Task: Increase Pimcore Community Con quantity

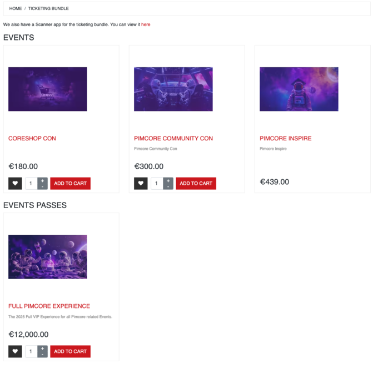Action: tap(168, 180)
